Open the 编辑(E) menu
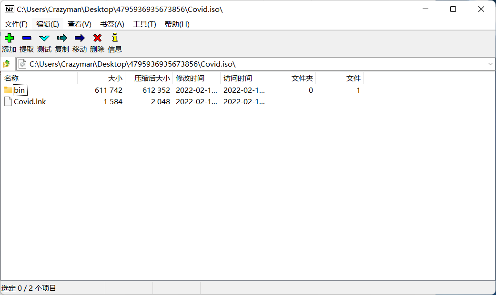This screenshot has height=295, width=496. (x=48, y=24)
